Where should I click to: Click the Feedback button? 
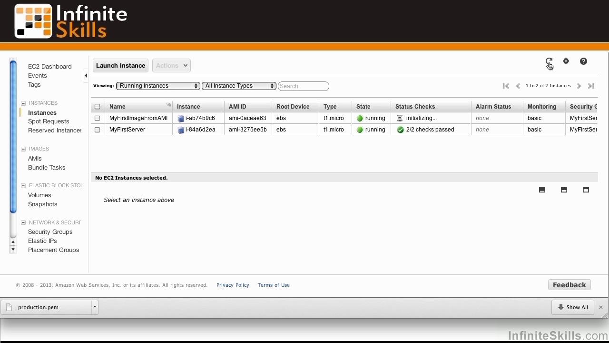coord(569,285)
